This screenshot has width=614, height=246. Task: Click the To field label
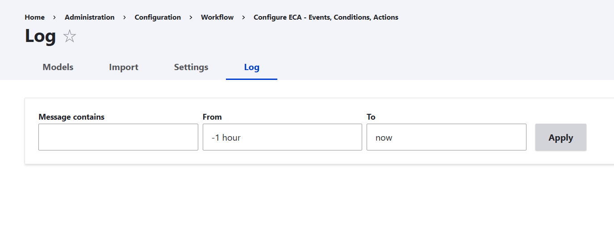(371, 117)
